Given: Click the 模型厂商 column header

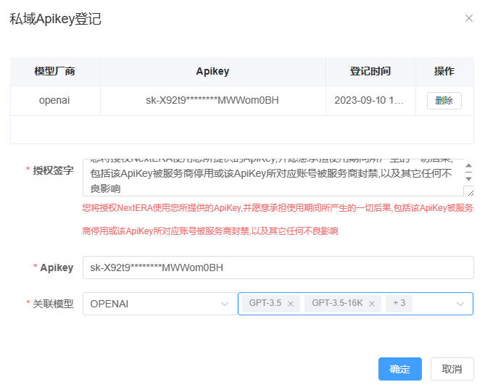Looking at the screenshot, I should 55,72.
